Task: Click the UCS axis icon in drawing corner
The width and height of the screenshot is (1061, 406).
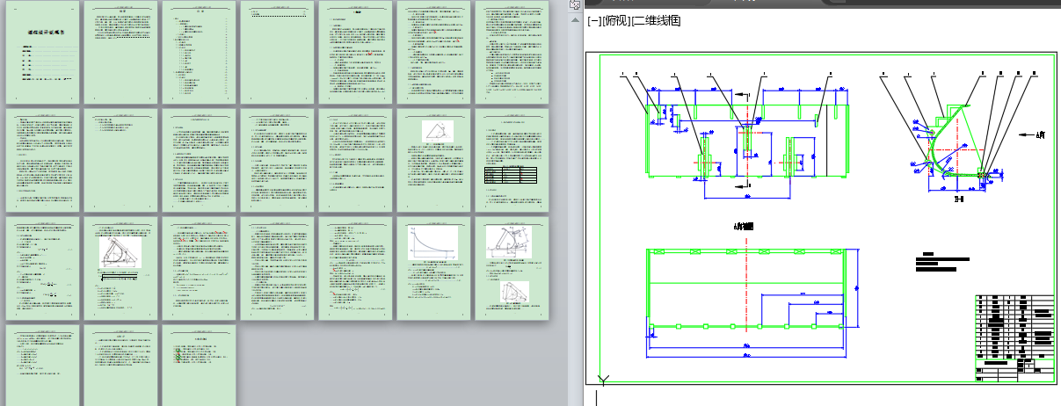Action: click(603, 380)
